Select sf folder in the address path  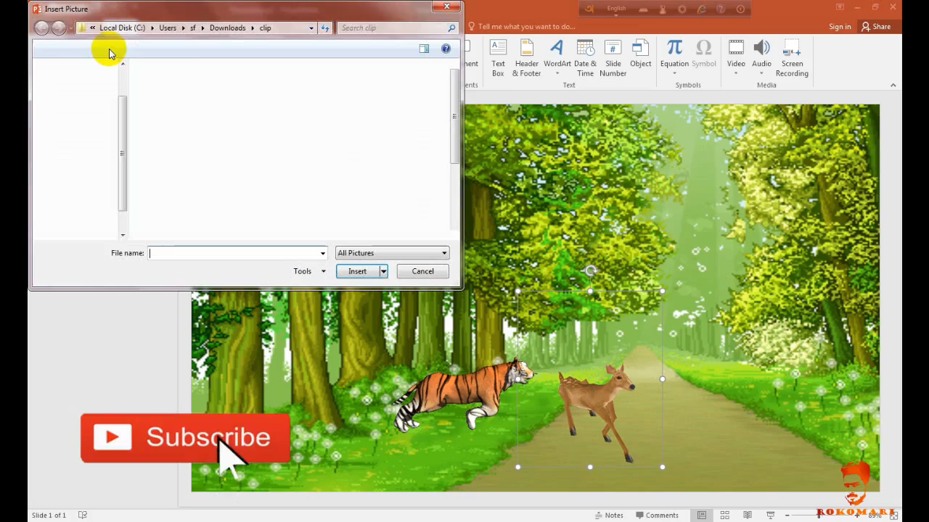coord(193,28)
